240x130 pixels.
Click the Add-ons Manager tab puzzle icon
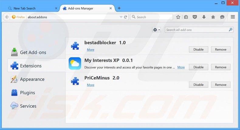pyautogui.click(x=65, y=8)
